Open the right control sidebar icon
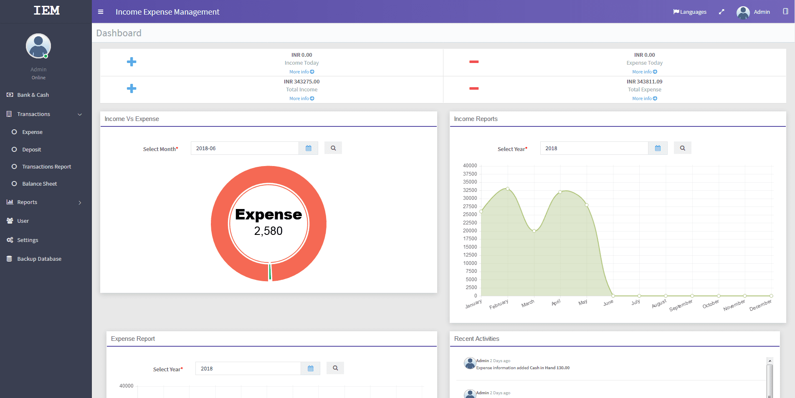The height and width of the screenshot is (398, 795). (785, 12)
